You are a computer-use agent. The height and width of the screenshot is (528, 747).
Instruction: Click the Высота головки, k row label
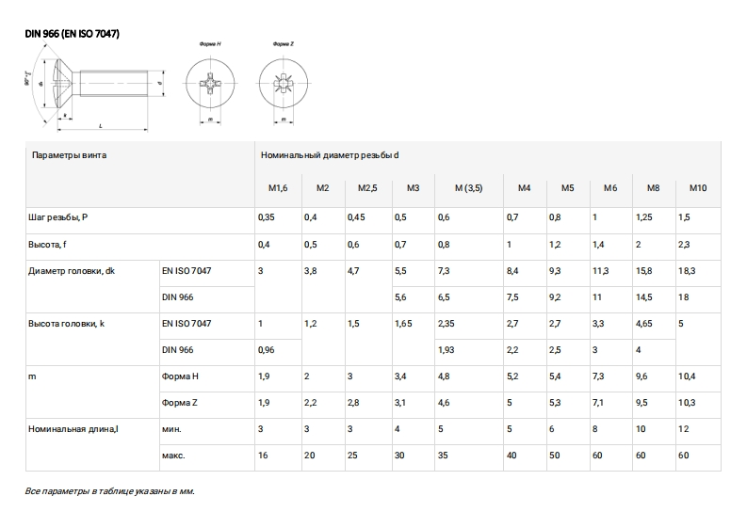68,324
